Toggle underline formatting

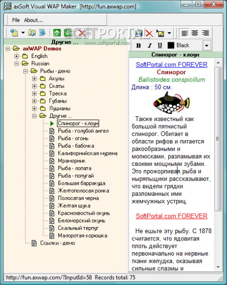coord(160,46)
